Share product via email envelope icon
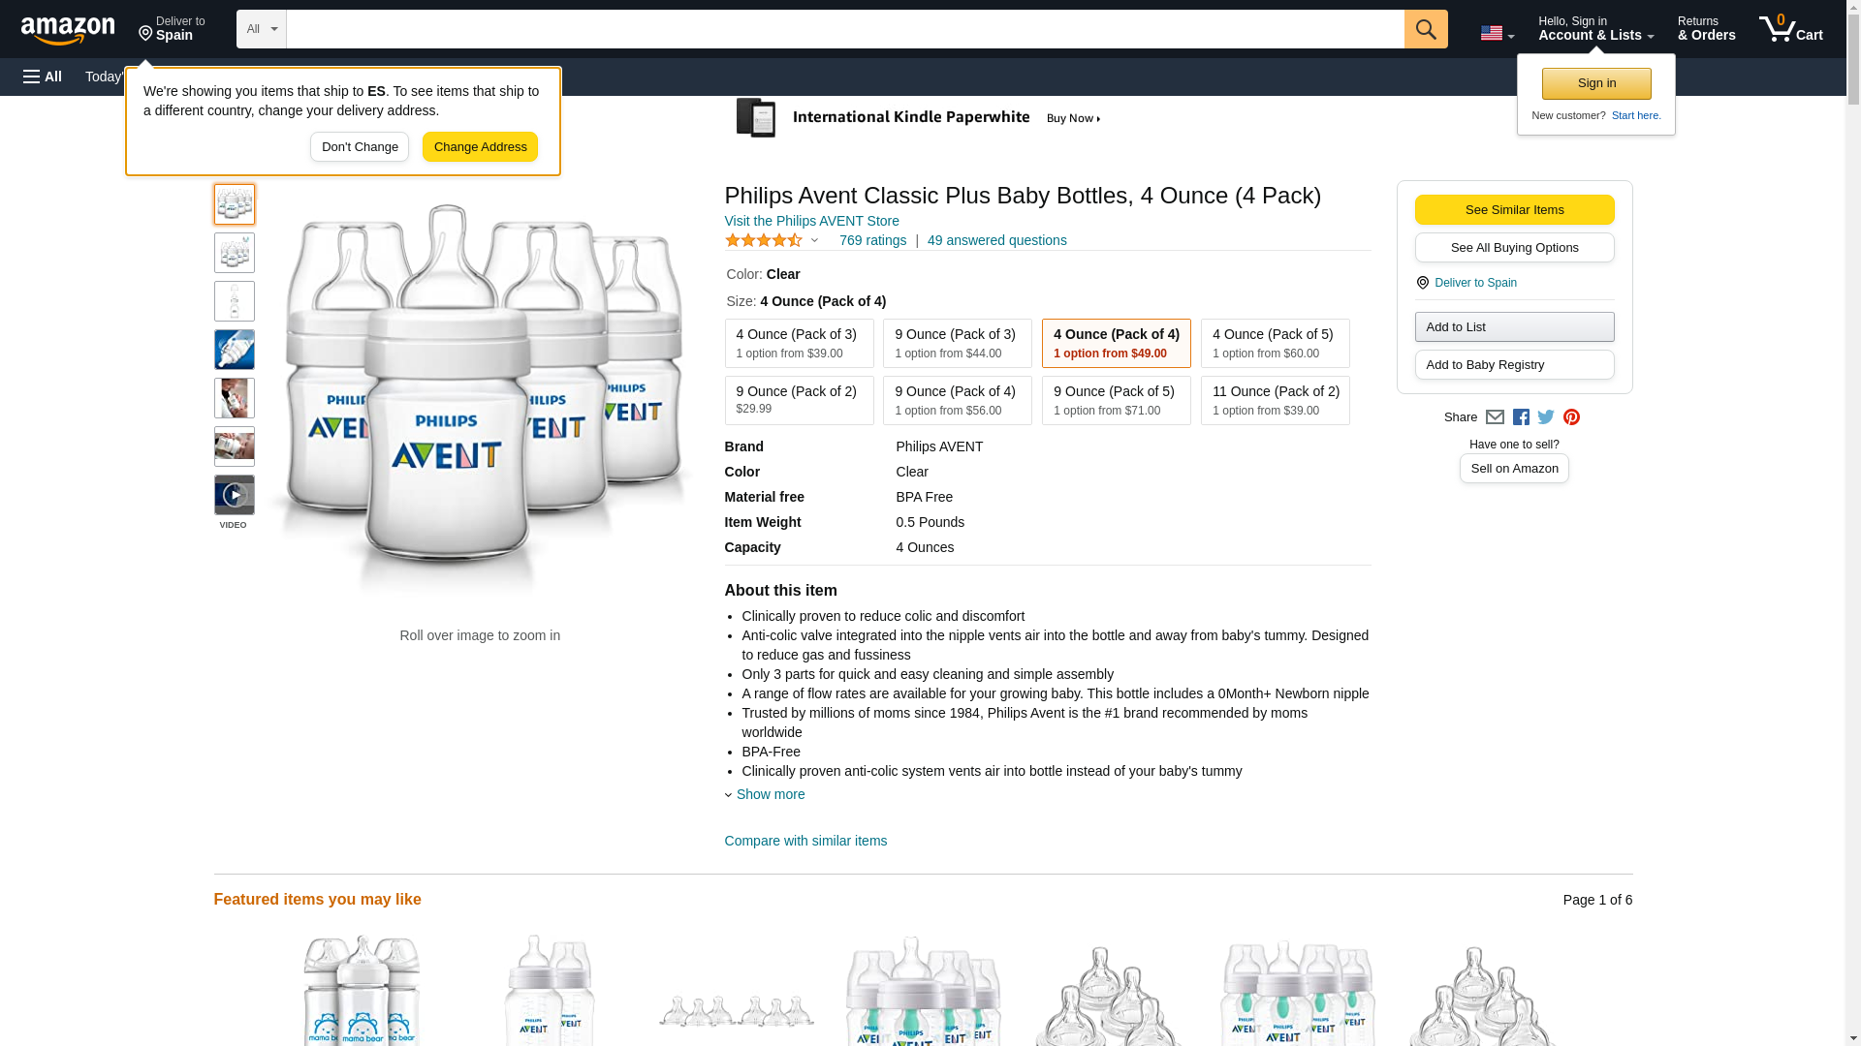 [1494, 417]
